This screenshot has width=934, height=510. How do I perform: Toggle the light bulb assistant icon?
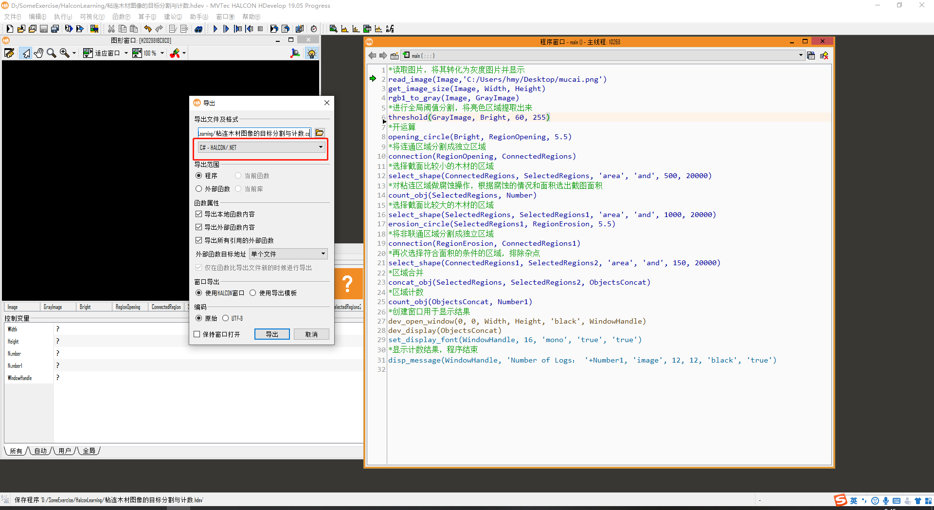(312, 54)
